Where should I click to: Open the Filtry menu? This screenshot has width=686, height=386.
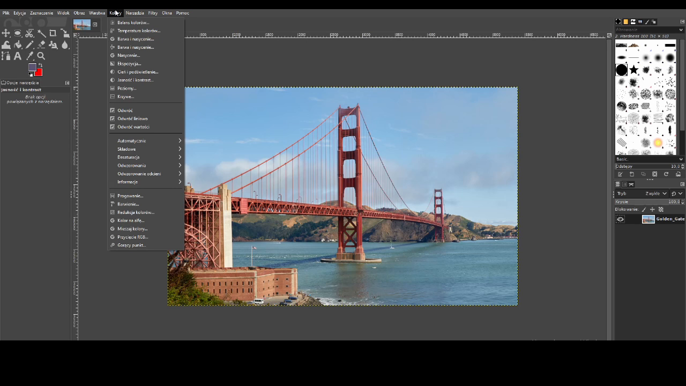point(153,13)
